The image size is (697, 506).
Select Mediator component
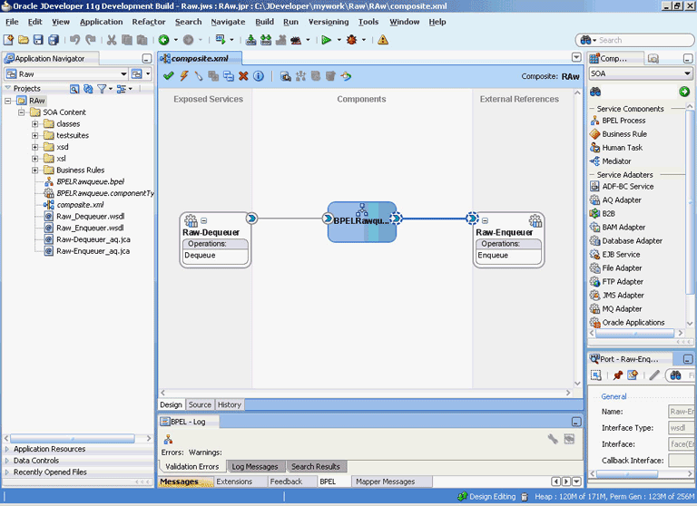[x=616, y=161]
